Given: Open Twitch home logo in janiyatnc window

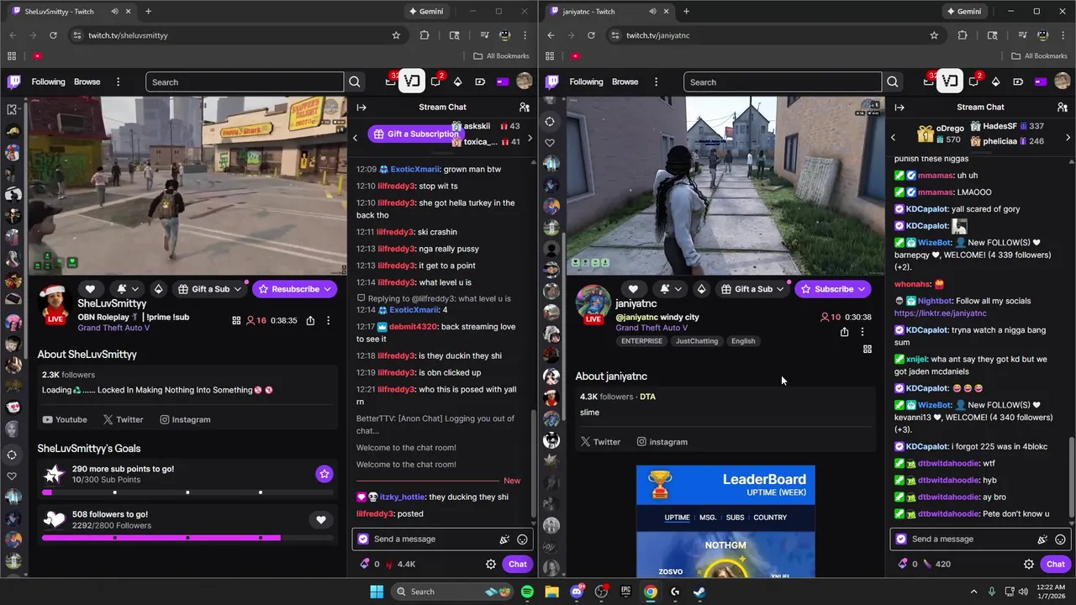Looking at the screenshot, I should [552, 82].
